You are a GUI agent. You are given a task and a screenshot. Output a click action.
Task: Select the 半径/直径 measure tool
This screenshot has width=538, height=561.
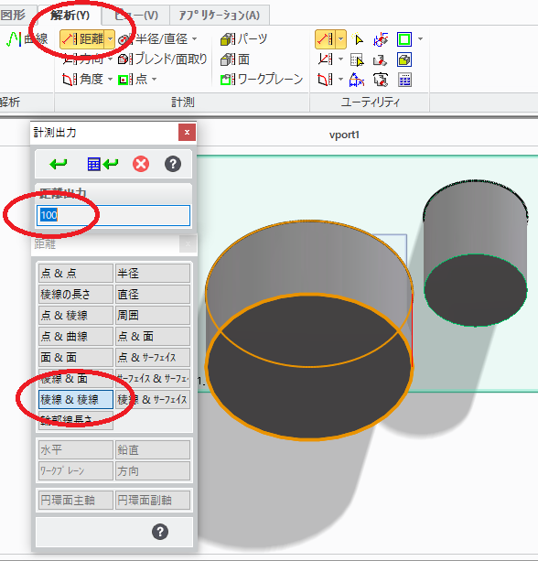(x=153, y=39)
